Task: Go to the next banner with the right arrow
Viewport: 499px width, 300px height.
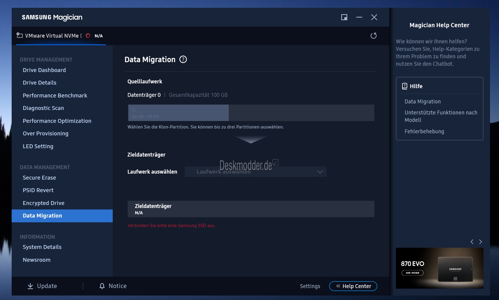Action: pyautogui.click(x=480, y=242)
